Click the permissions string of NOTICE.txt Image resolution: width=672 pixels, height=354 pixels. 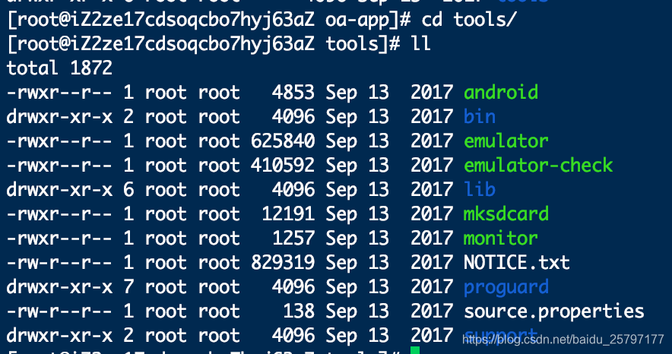pyautogui.click(x=59, y=262)
